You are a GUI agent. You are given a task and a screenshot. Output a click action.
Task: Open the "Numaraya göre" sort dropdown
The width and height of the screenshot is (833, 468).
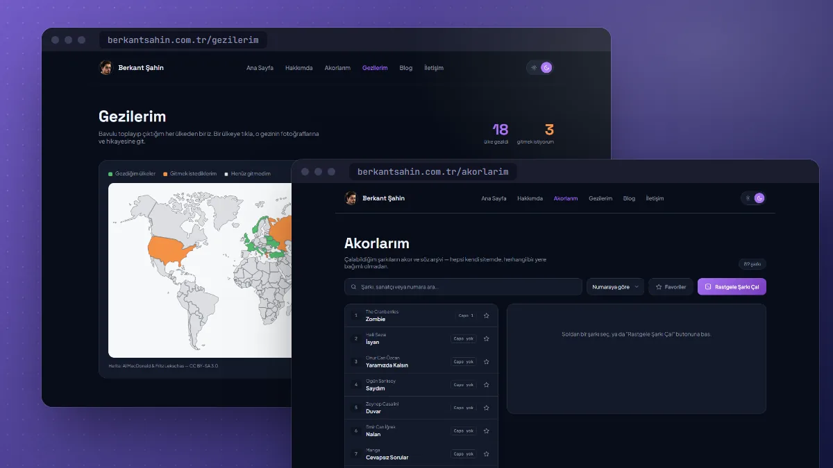pyautogui.click(x=616, y=287)
